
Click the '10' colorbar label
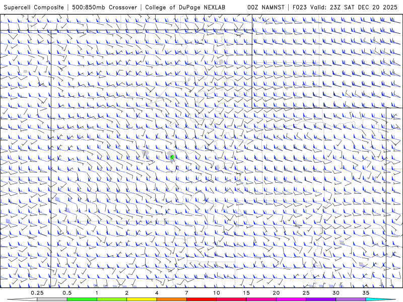pos(217,293)
